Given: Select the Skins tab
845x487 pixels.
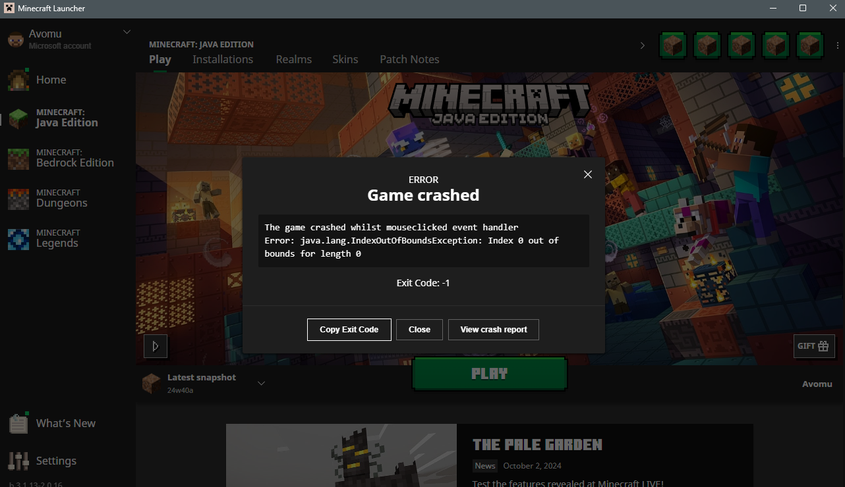Looking at the screenshot, I should click(x=345, y=59).
